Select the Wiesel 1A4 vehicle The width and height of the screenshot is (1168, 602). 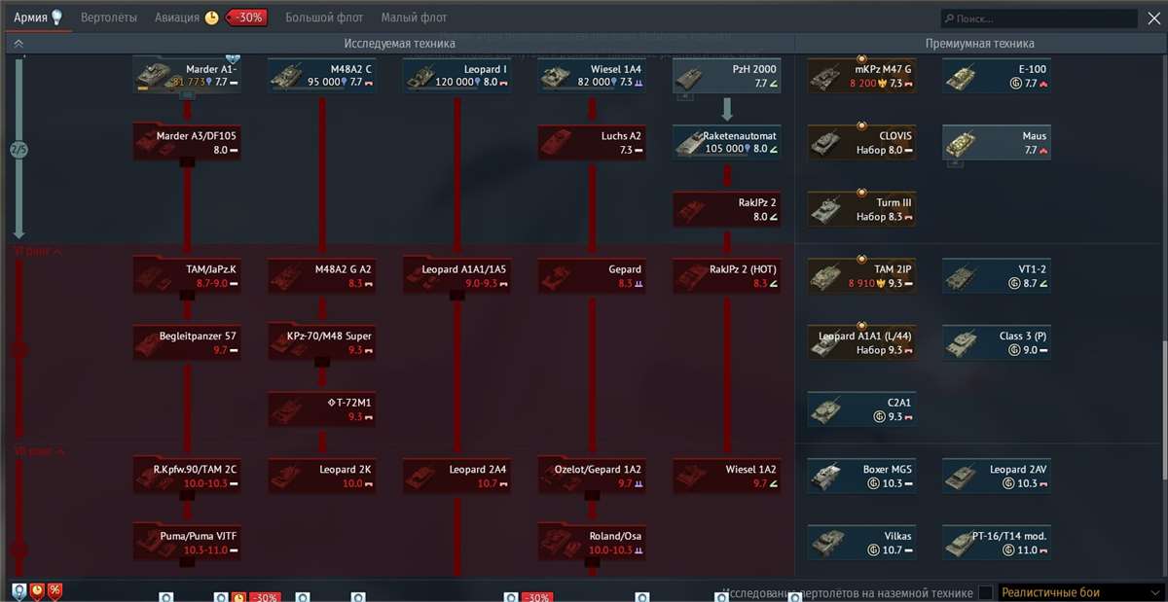[x=592, y=75]
